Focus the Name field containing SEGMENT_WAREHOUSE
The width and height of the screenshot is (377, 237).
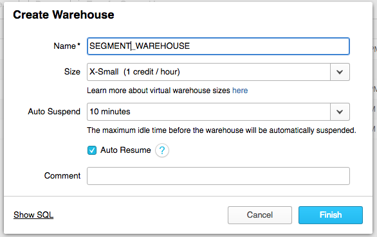pos(218,46)
